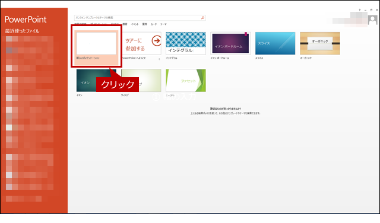This screenshot has width=380, height=223.
Task: Choose the オーガニック template thumbnail
Action: 320,43
